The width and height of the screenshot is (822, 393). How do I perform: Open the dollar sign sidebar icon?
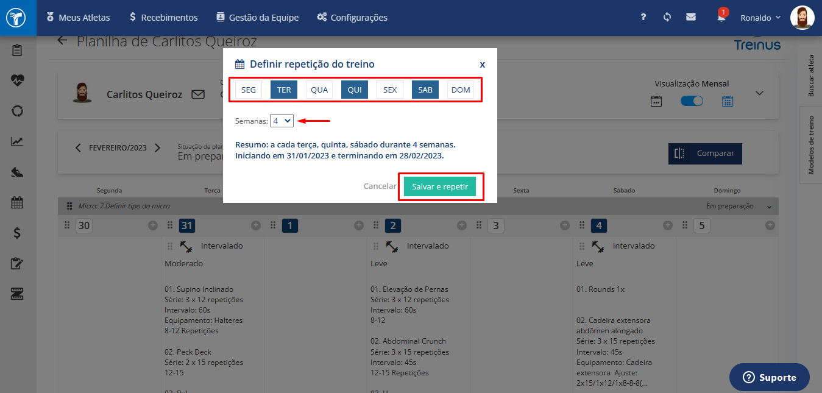point(17,232)
